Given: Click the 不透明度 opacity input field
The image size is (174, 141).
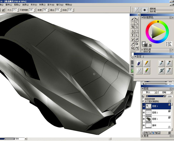Looking at the screenshot, I should pyautogui.click(x=31, y=10).
